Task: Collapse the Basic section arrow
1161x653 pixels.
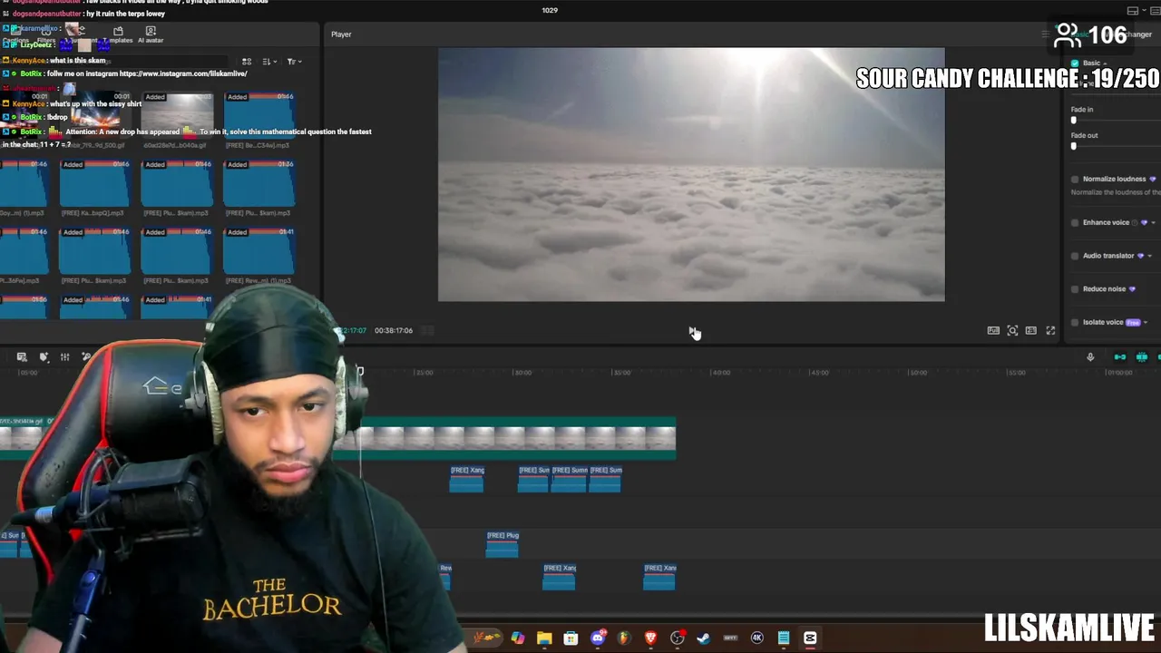Action: point(1105,63)
